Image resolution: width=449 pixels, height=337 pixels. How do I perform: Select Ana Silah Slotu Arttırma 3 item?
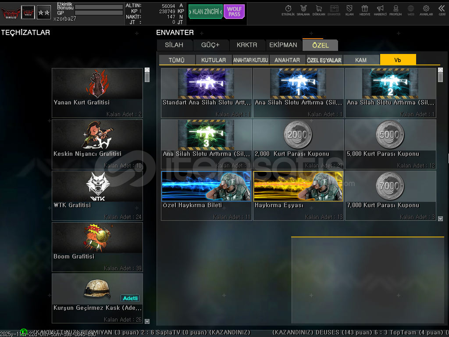pyautogui.click(x=207, y=144)
